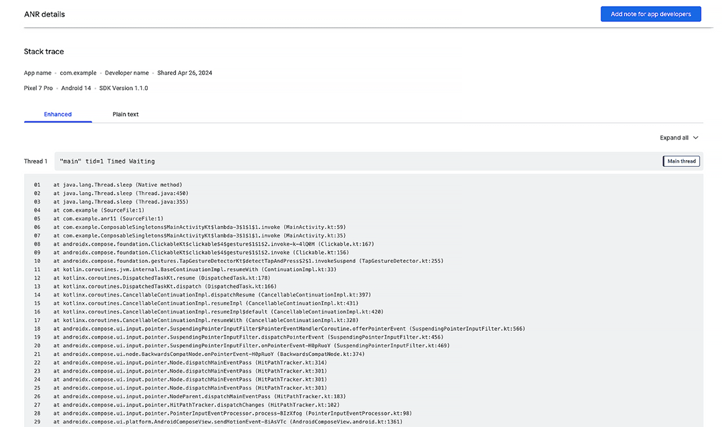Select the "Enhanced" tab
Viewport: 722px width, 427px height.
coord(57,114)
